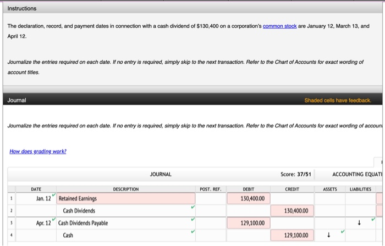Select the Cash description cell in row 4
Screen dimensions: 385x246
[x=126, y=235]
